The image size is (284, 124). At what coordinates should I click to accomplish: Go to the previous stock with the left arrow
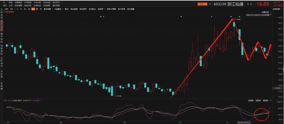[x=210, y=4]
